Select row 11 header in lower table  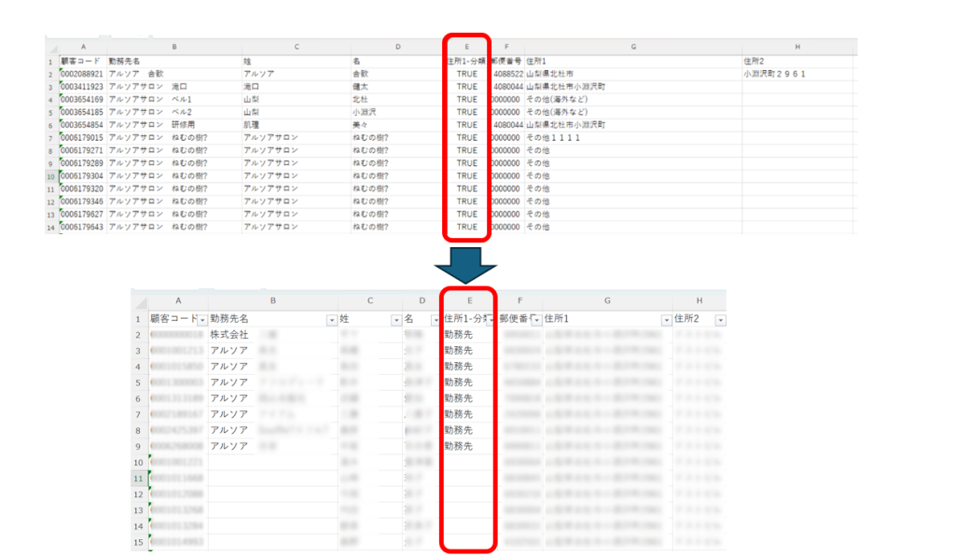[x=139, y=479]
